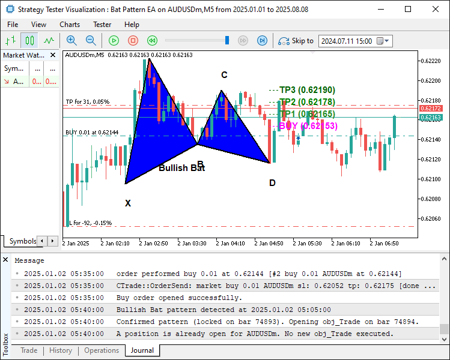Zoom in on the chart
Viewport: 450px width, 360px height.
[71, 41]
